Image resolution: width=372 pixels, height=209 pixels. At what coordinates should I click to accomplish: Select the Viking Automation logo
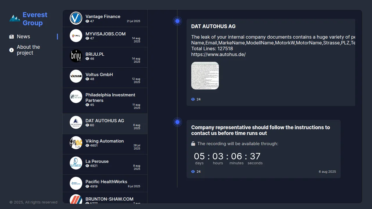tap(76, 143)
